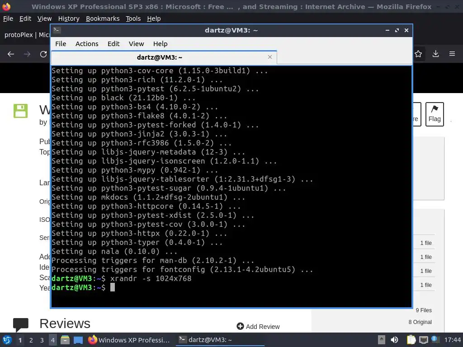Open Firefox's File menu
This screenshot has height=347, width=463.
click(x=8, y=19)
